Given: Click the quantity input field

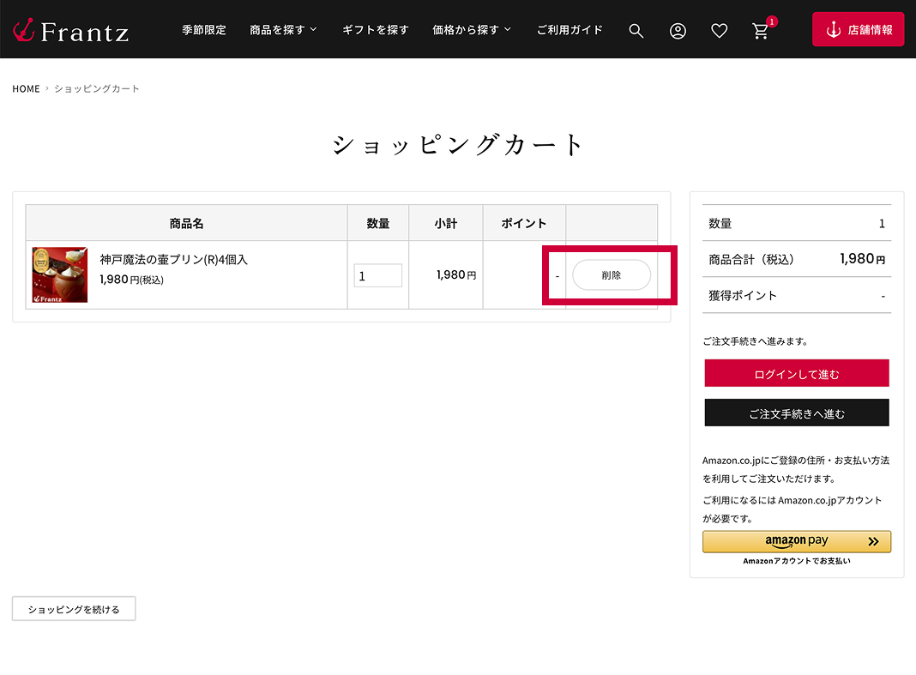Looking at the screenshot, I should [377, 276].
